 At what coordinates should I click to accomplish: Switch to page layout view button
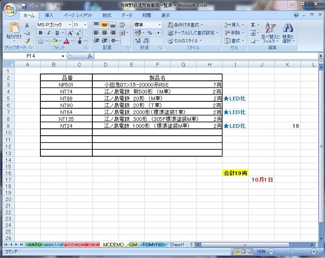coord(243,251)
